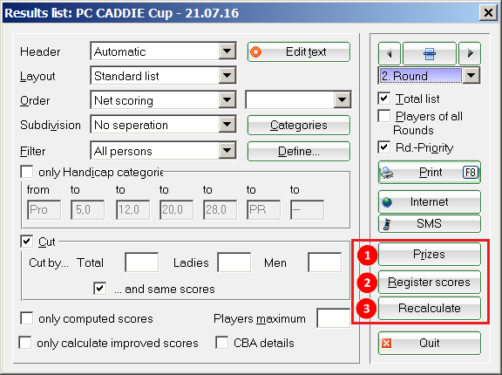Click the blue printer settings icon button
The width and height of the screenshot is (502, 375).
(430, 53)
